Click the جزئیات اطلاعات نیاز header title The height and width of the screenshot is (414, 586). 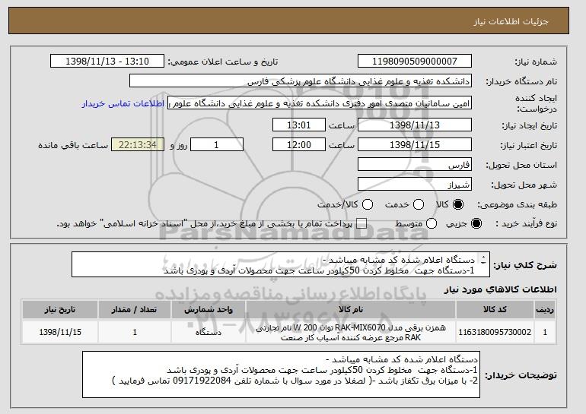(x=511, y=21)
